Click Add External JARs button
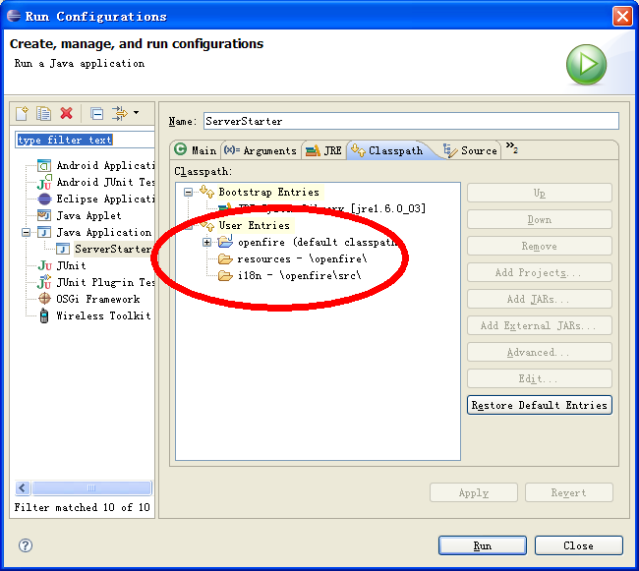 (540, 325)
